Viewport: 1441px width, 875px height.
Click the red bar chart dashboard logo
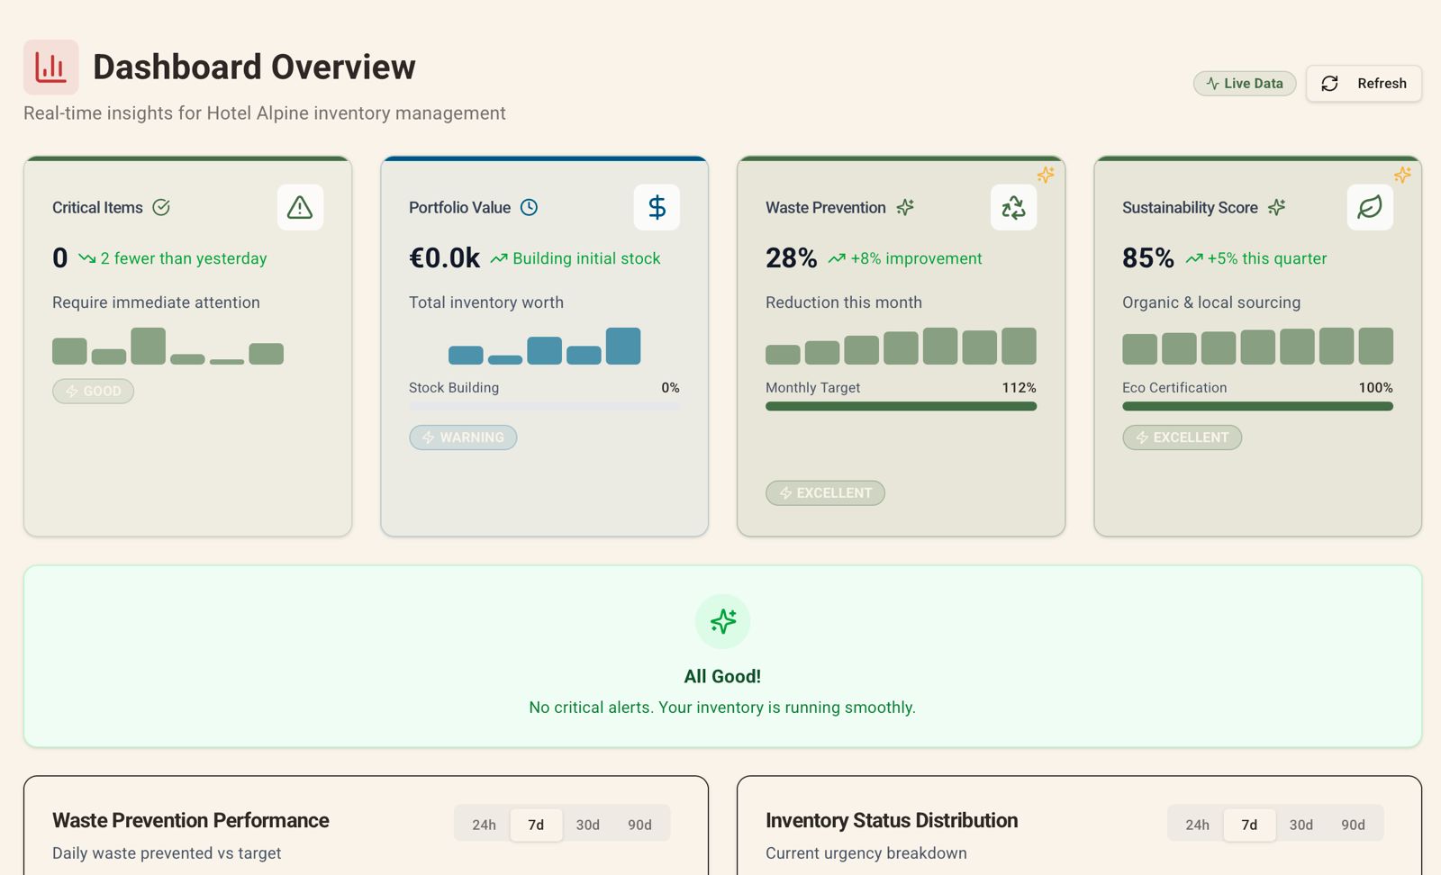pos(50,68)
